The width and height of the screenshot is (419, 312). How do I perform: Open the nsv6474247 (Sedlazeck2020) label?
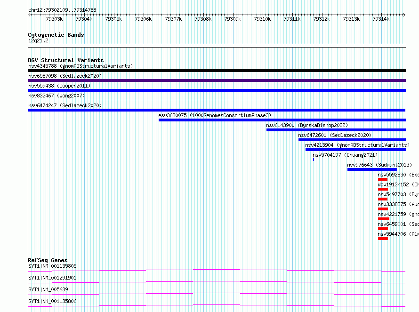point(65,105)
